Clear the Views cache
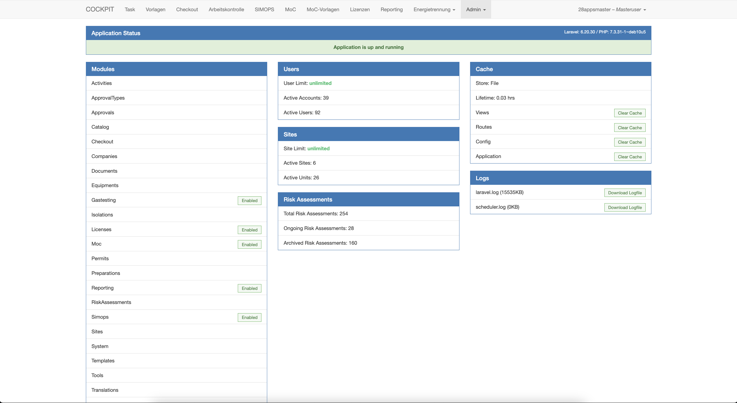 click(x=629, y=113)
